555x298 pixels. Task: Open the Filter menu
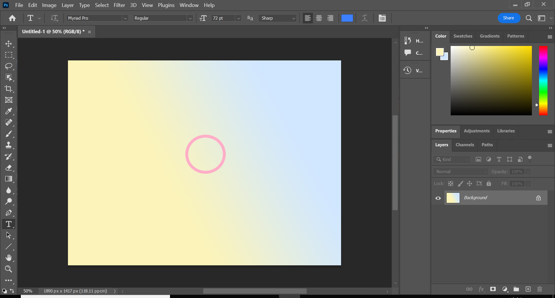[x=119, y=5]
